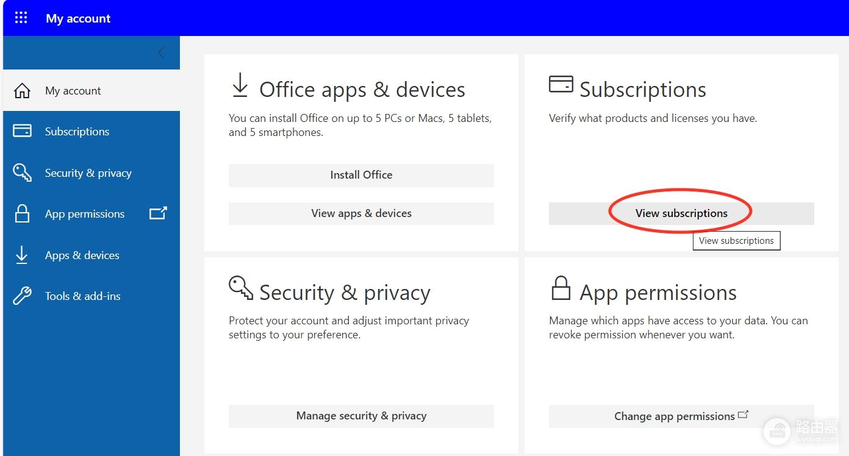This screenshot has width=849, height=456.
Task: Click Change app permissions button
Action: (x=681, y=416)
